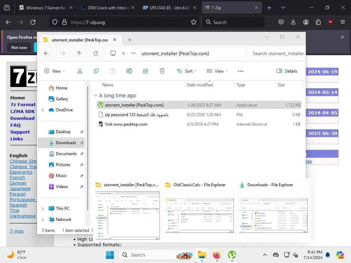Image resolution: width=351 pixels, height=263 pixels.
Task: Click the Copy icon in File Explorer toolbar
Action: (x=96, y=71)
